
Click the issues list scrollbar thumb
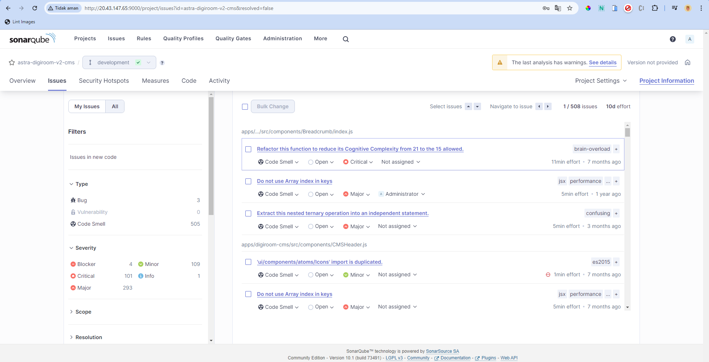pyautogui.click(x=627, y=133)
